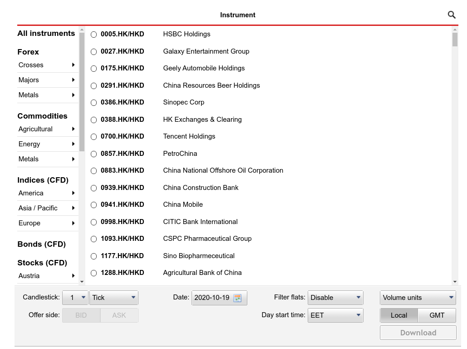Select the 0857.HK/HKD PetroChina radio button
Screen dimensions: 467x349
[x=94, y=154]
